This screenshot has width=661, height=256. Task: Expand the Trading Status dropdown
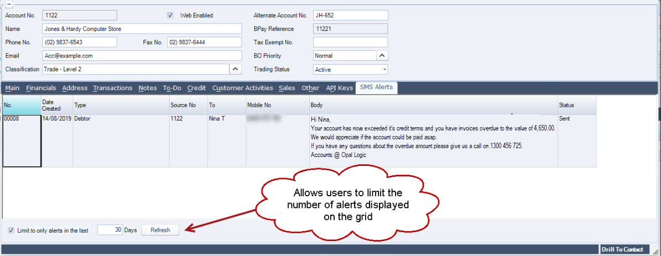[384, 69]
